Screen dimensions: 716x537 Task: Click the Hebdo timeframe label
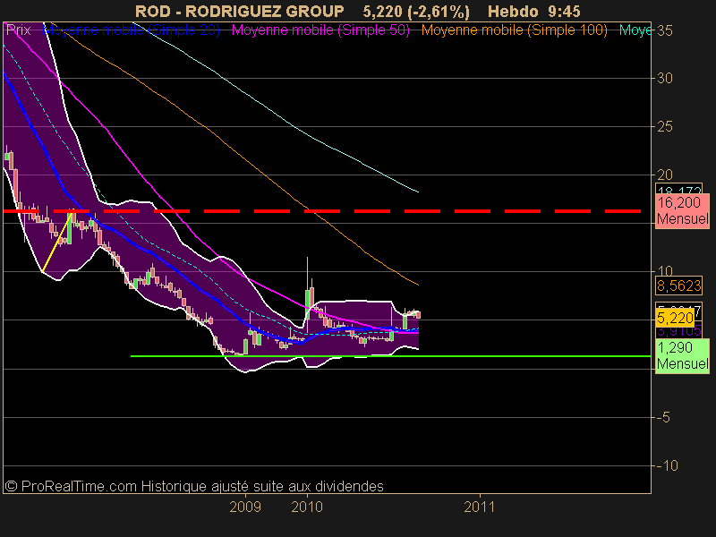(513, 12)
